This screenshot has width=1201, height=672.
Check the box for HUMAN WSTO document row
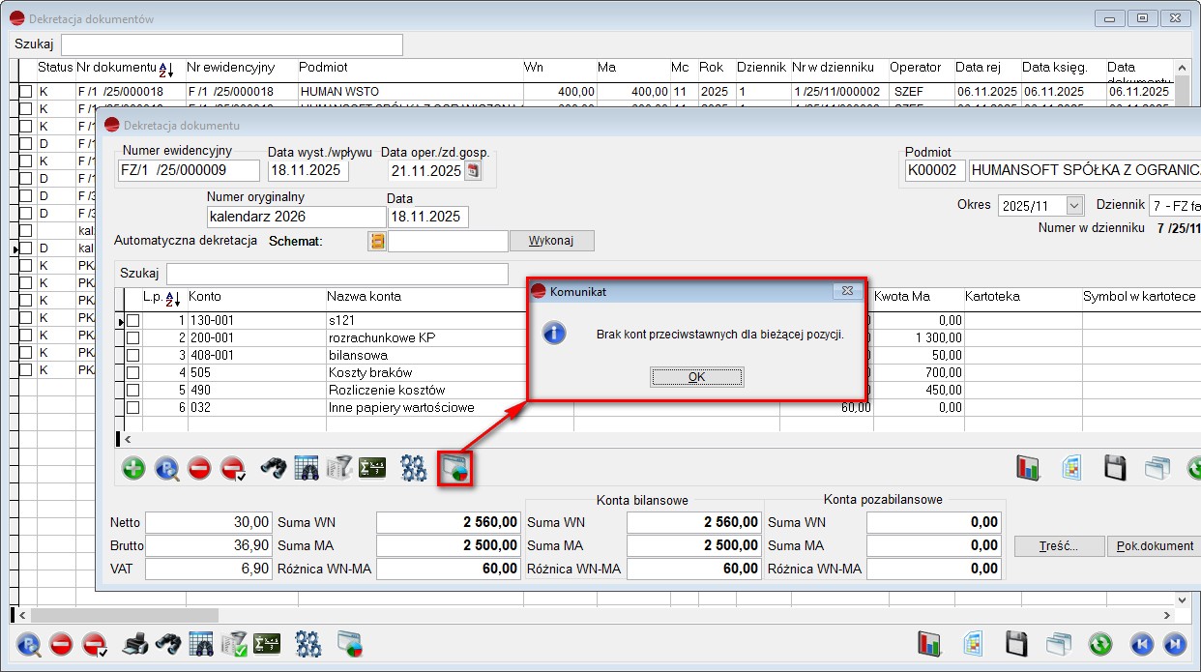pos(26,91)
